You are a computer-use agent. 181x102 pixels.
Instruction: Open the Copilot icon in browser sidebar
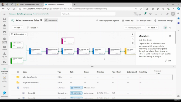(178, 9)
